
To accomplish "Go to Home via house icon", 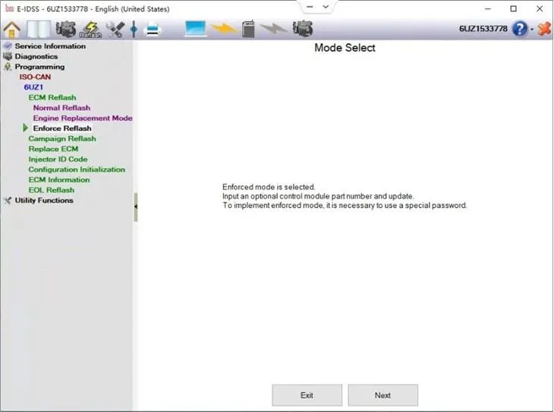I will [x=11, y=29].
